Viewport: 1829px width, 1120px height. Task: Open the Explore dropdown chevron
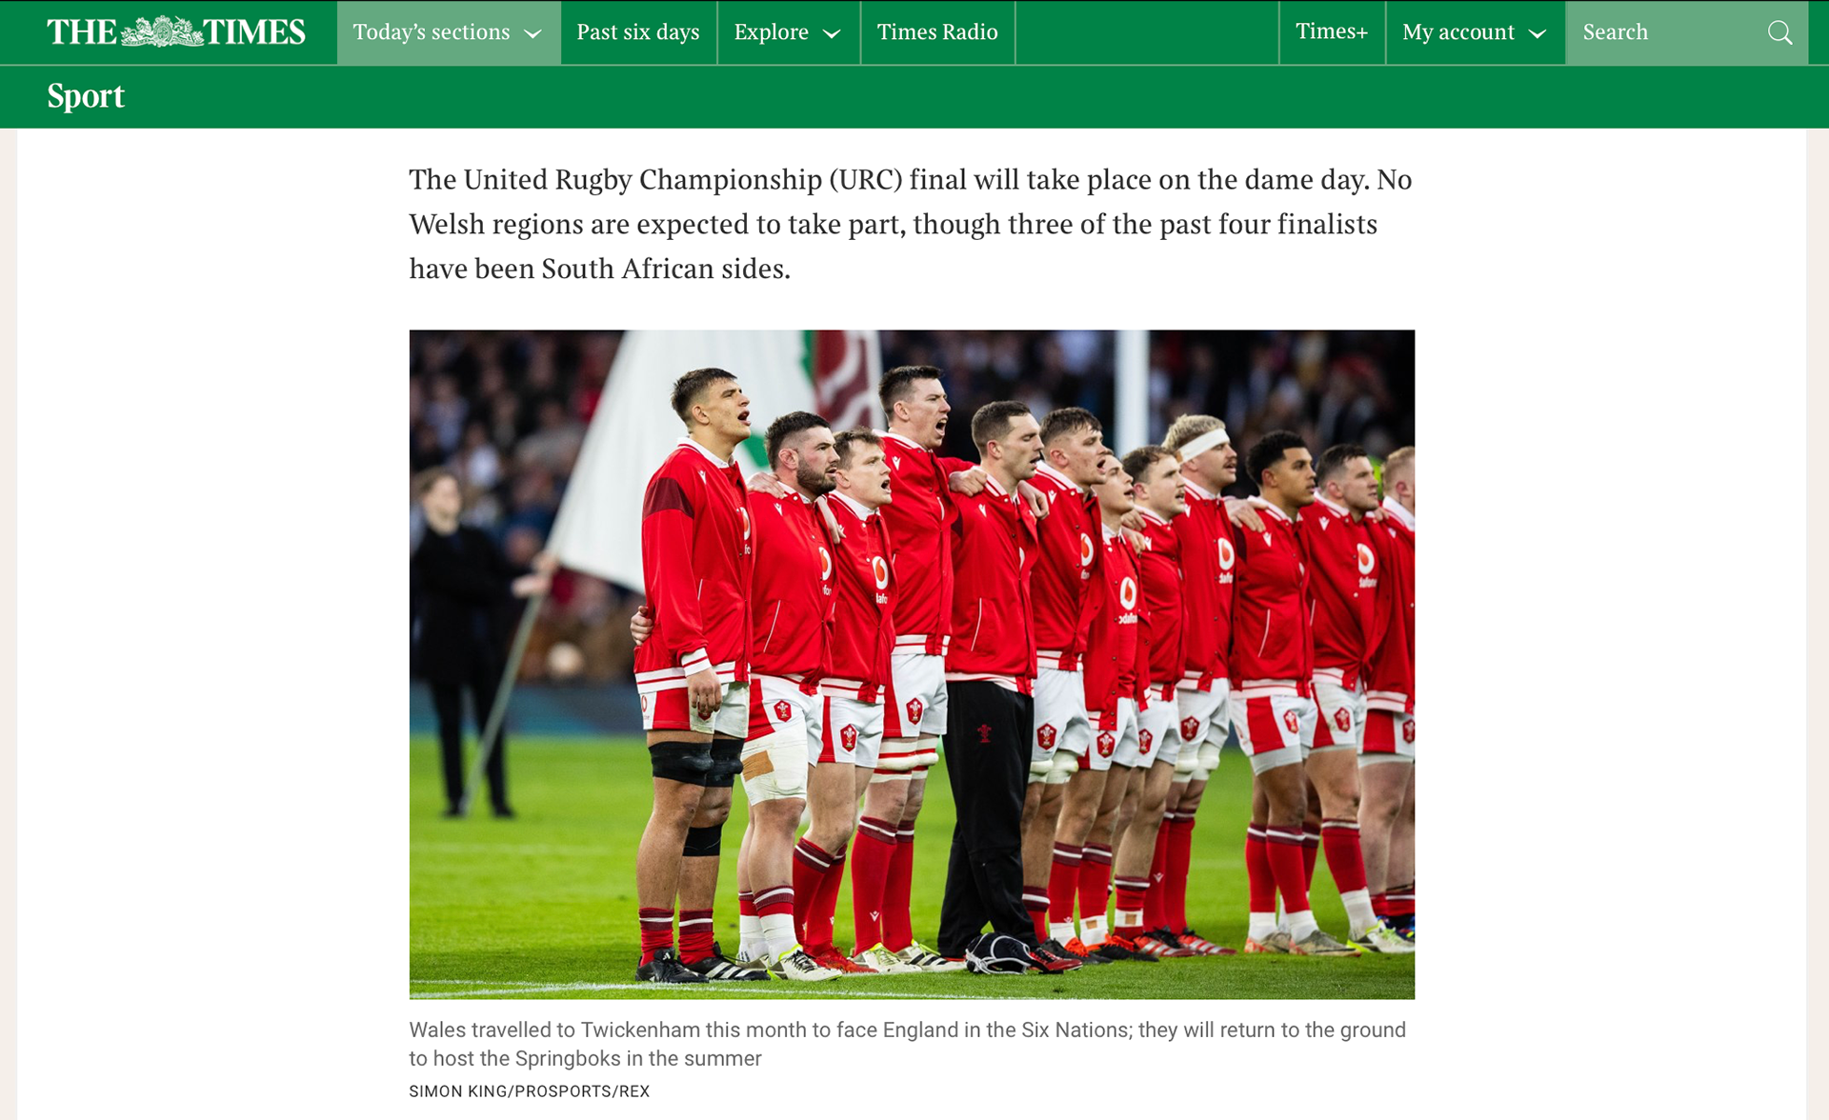[x=832, y=33]
